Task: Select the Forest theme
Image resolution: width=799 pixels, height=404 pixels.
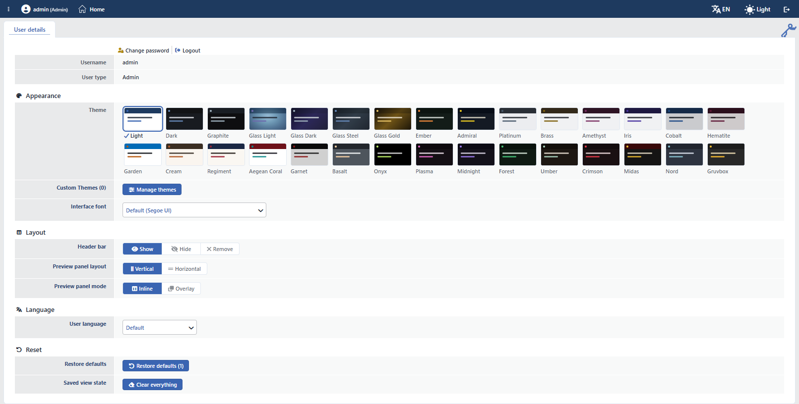Action: coord(518,154)
